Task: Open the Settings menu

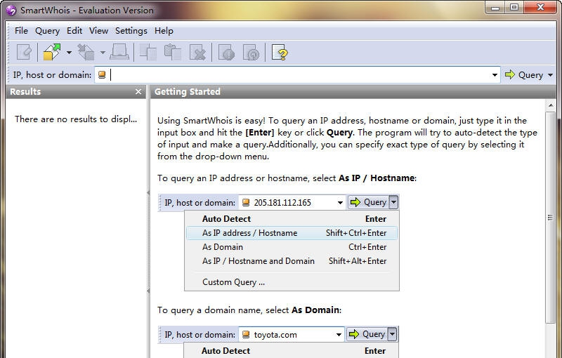Action: pyautogui.click(x=131, y=31)
